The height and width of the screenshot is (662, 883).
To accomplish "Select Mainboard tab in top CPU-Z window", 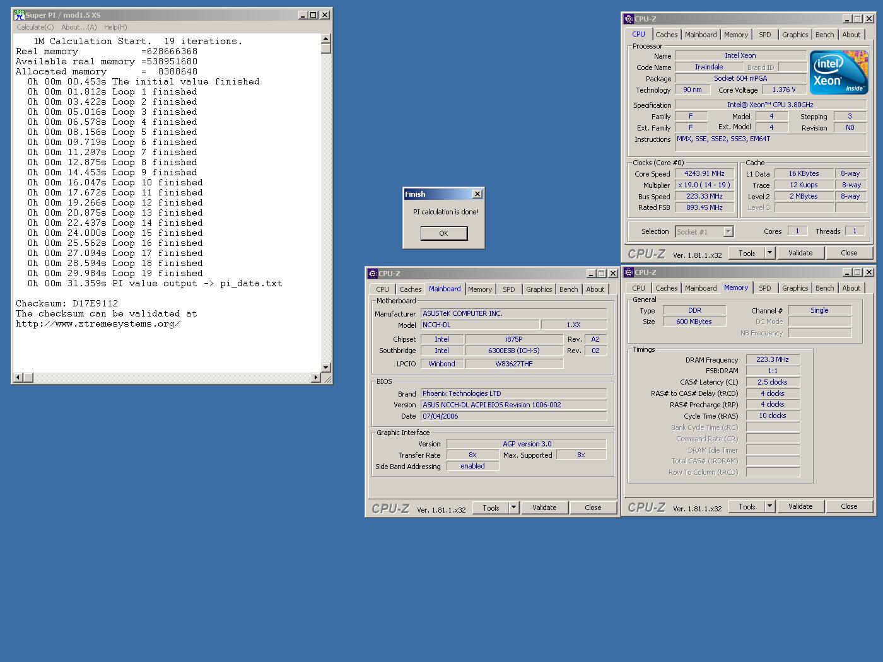I will [x=701, y=35].
